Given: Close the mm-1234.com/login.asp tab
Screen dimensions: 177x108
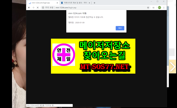Looking at the screenshot, I should (57, 3).
